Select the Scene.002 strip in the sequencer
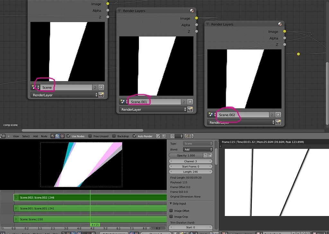 [x=90, y=197]
